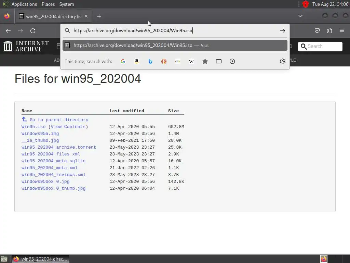Click the Firefox icon in bottom tray
The width and height of the screenshot is (350, 263).
pyautogui.click(x=324, y=259)
